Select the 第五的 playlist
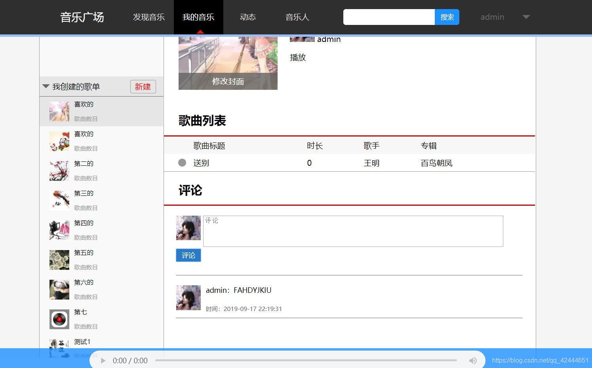 101,260
